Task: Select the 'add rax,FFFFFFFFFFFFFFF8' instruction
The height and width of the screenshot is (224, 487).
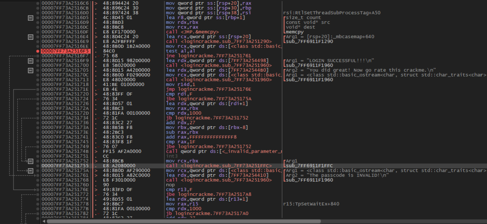Action: (x=201, y=137)
